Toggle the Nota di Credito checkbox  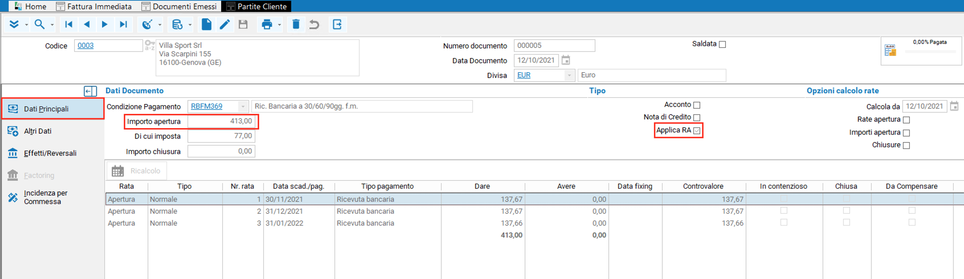click(697, 118)
